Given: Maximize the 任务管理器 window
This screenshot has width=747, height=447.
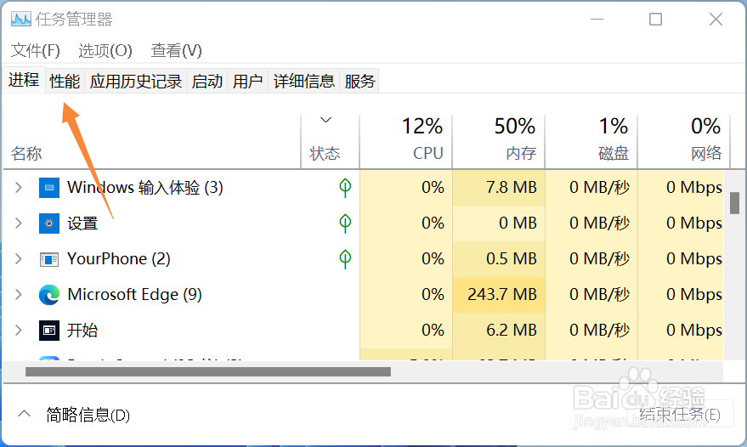Looking at the screenshot, I should [x=655, y=19].
